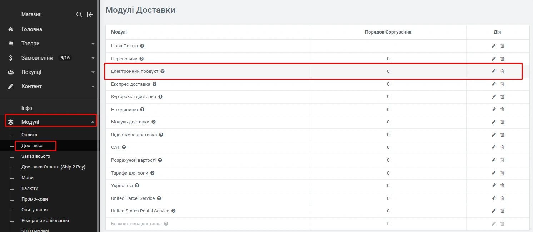Remove the Експрес доставка module via trash icon
533x232 pixels.
(502, 84)
